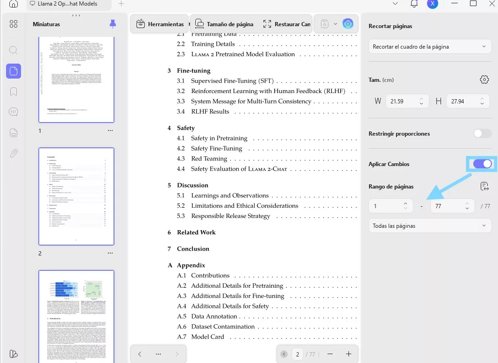Open the home icon in the title bar

pyautogui.click(x=14, y=4)
